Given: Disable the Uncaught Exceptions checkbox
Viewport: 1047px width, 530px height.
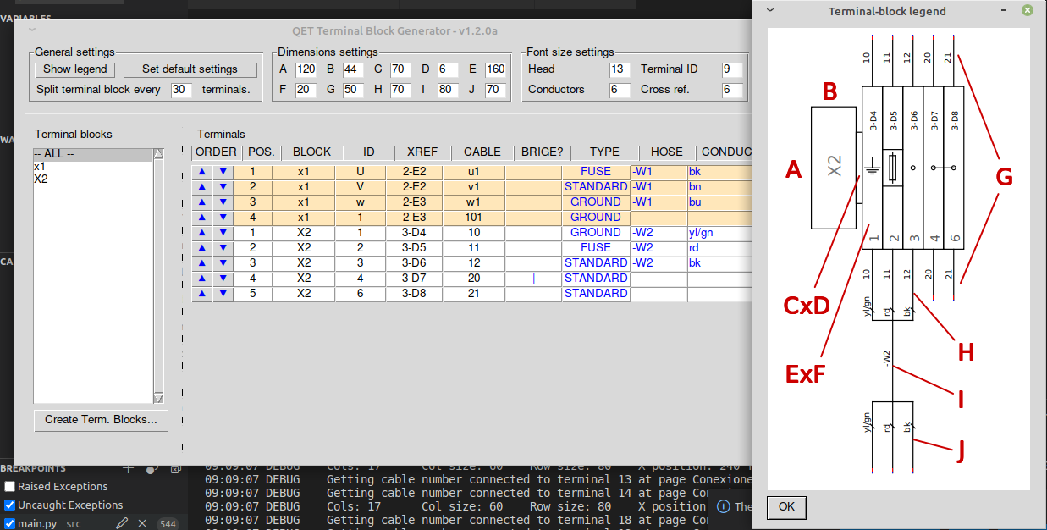Looking at the screenshot, I should [10, 505].
